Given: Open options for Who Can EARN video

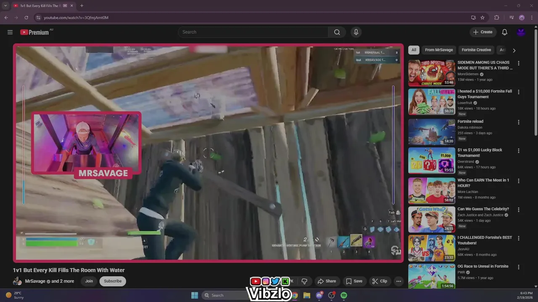Looking at the screenshot, I should (x=518, y=181).
